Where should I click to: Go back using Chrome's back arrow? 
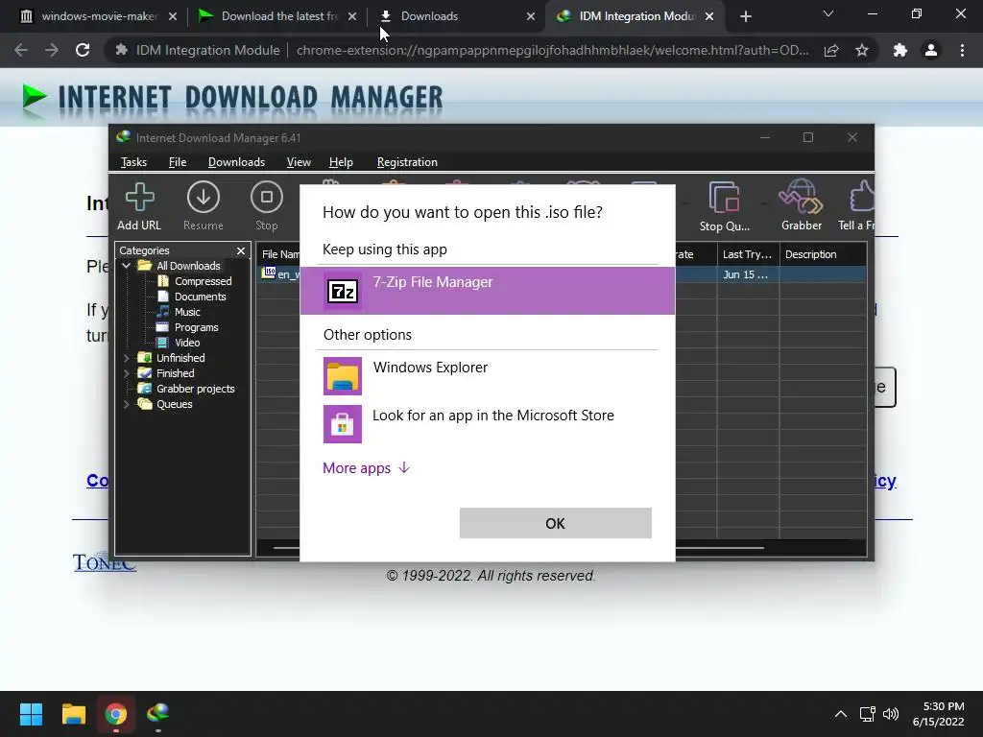click(x=21, y=50)
